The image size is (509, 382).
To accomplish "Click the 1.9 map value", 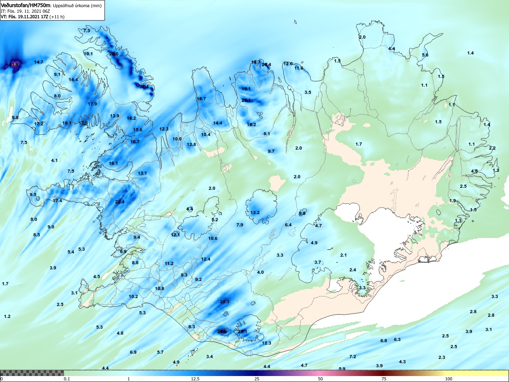I will click(x=453, y=201).
